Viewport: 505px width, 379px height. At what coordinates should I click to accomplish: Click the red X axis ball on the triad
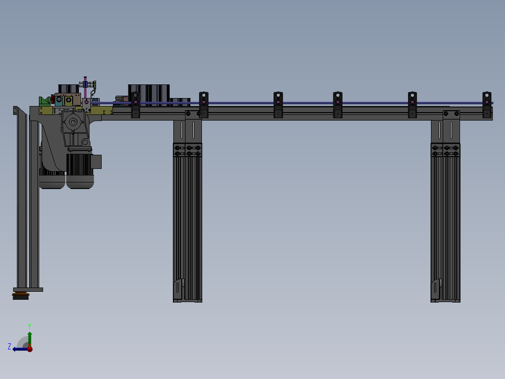pos(30,349)
